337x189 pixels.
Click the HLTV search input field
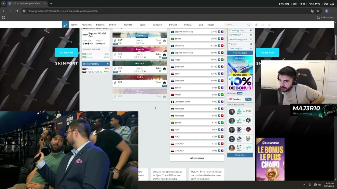pyautogui.click(x=236, y=25)
